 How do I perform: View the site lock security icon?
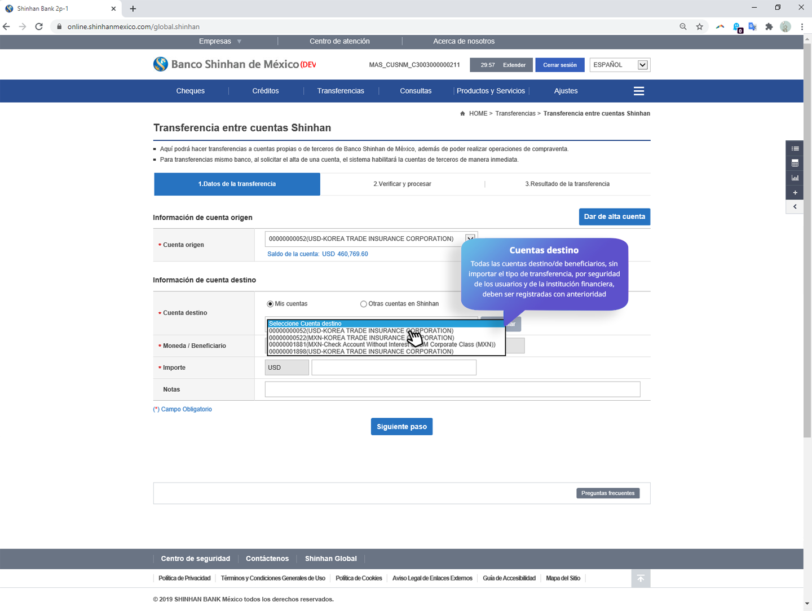tap(59, 26)
